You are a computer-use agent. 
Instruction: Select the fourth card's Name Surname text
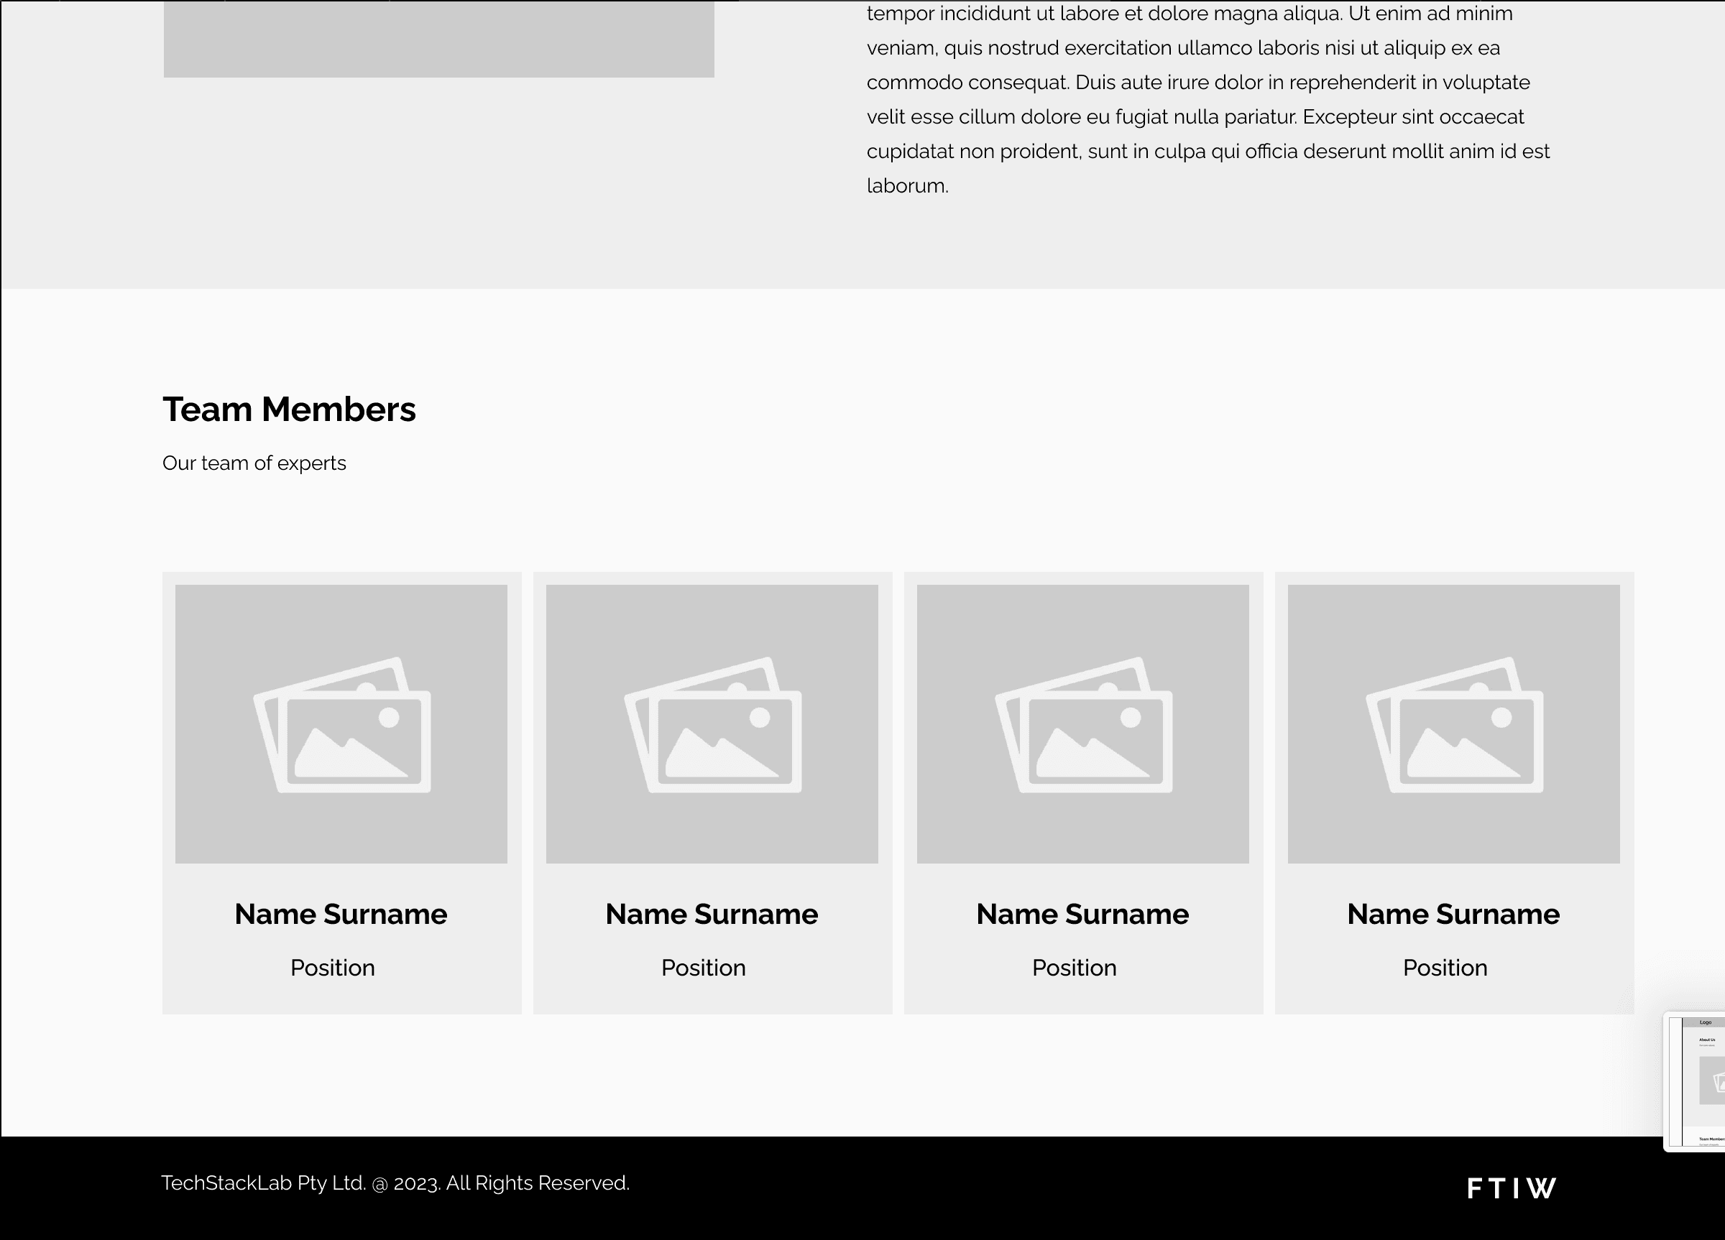tap(1453, 914)
